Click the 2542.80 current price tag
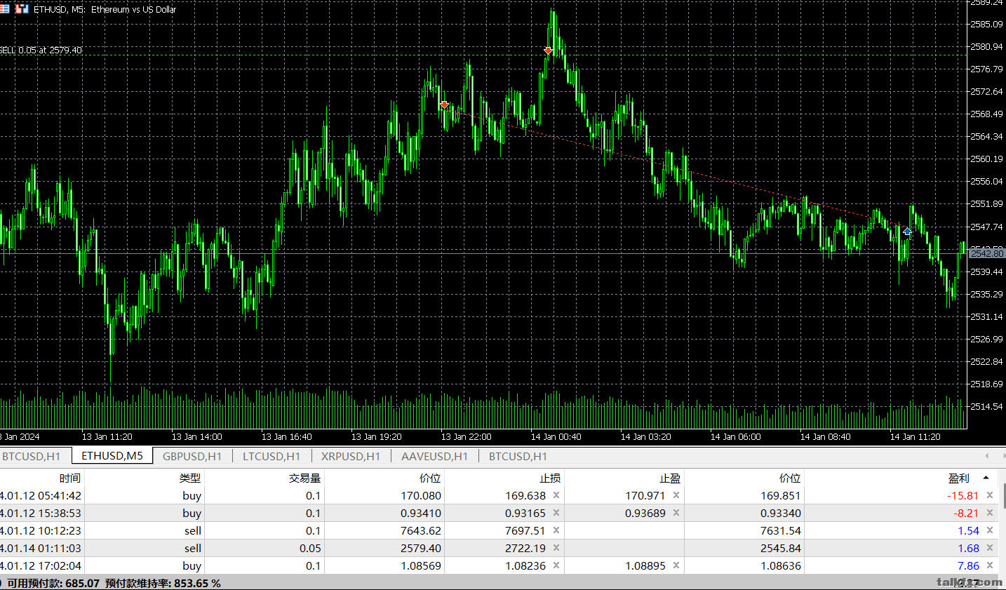Image resolution: width=1006 pixels, height=590 pixels. (986, 253)
